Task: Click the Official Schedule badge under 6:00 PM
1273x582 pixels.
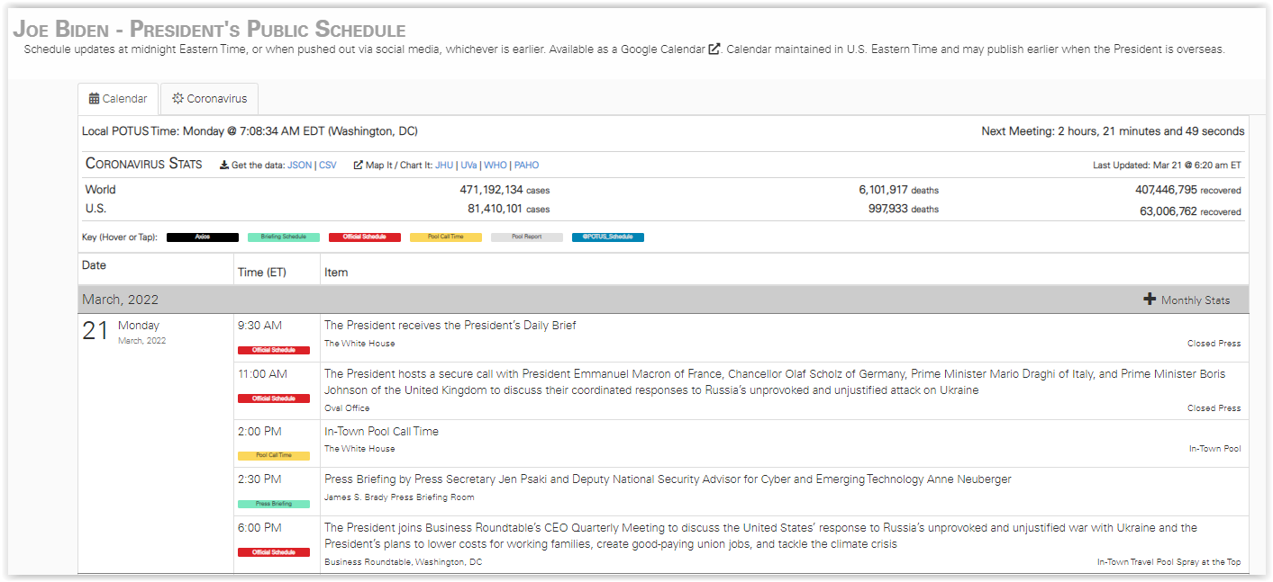Action: (x=274, y=552)
